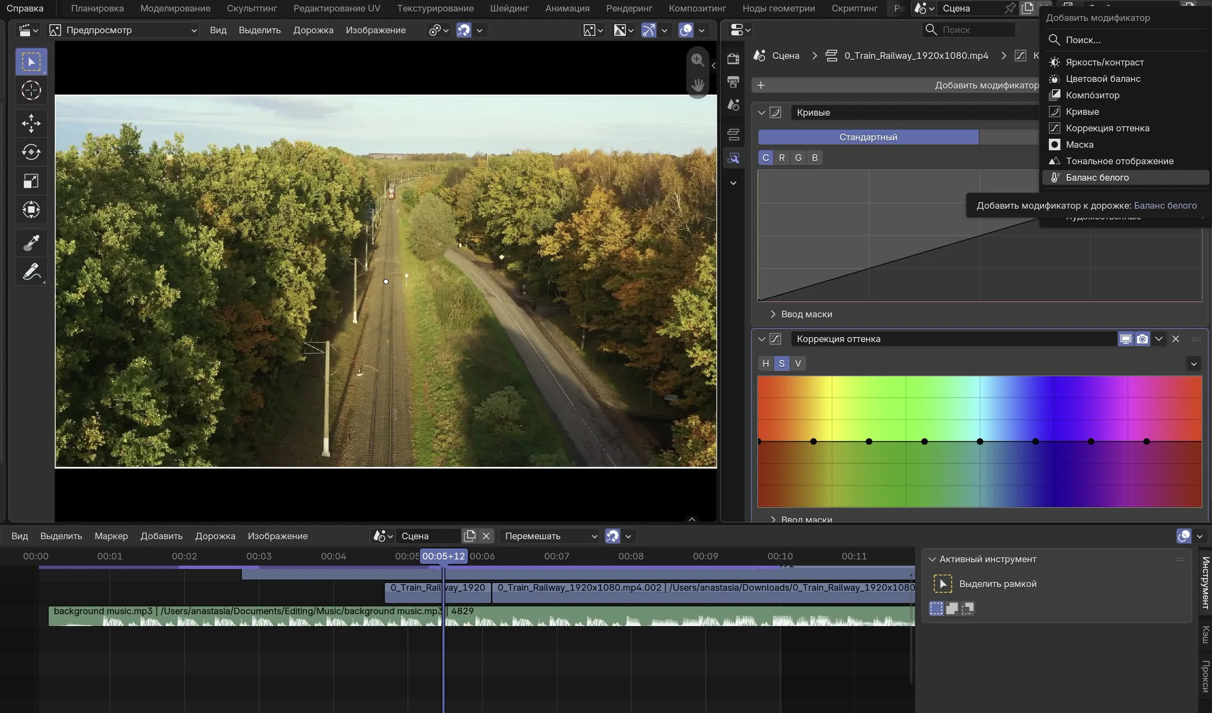Choose Цветовой баланс from the modifier menu
Viewport: 1212px width, 713px height.
pyautogui.click(x=1125, y=79)
